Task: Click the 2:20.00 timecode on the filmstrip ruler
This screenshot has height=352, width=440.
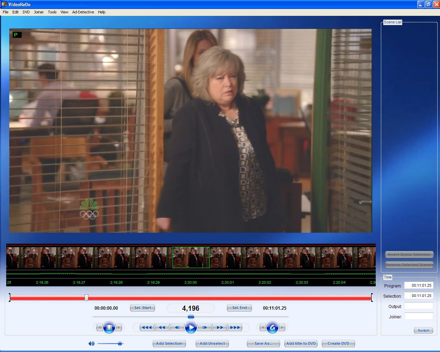Action: click(190, 283)
